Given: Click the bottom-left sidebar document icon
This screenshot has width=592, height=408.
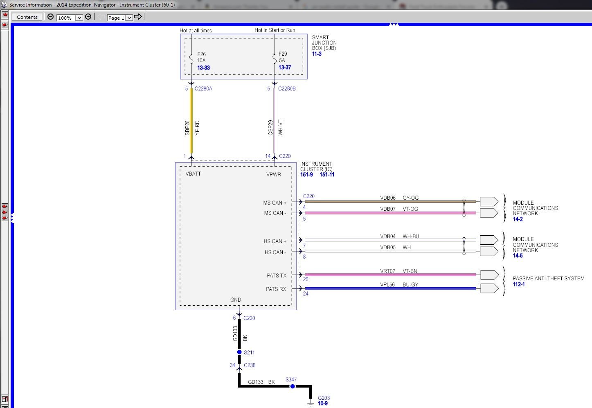Looking at the screenshot, I should 5,399.
